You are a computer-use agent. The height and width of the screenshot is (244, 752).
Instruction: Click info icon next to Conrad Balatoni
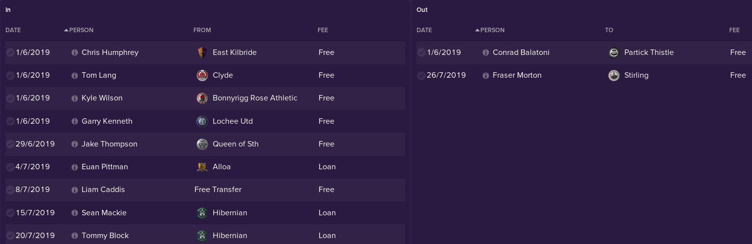tap(486, 52)
